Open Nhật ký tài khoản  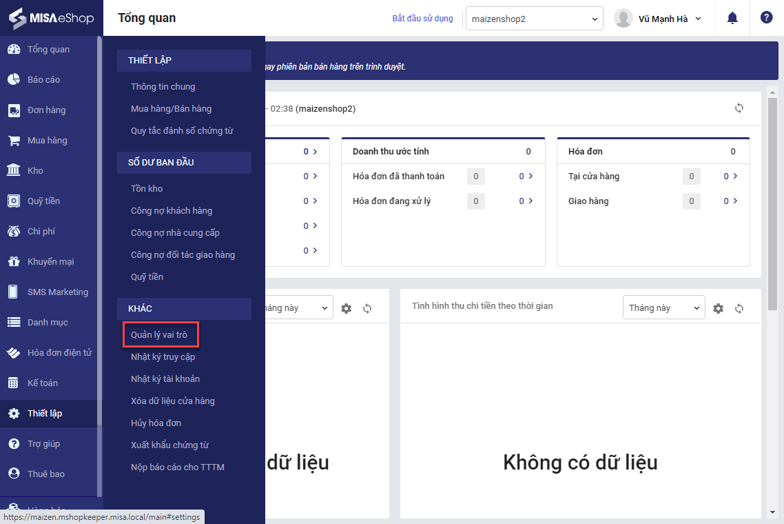coord(165,379)
